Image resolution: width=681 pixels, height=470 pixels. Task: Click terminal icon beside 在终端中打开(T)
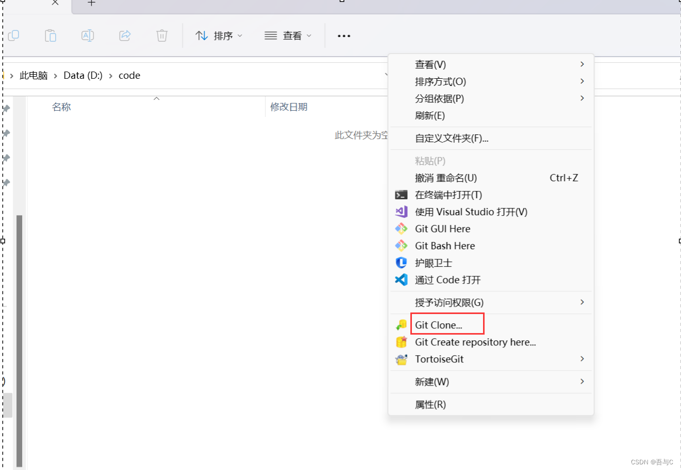point(401,195)
